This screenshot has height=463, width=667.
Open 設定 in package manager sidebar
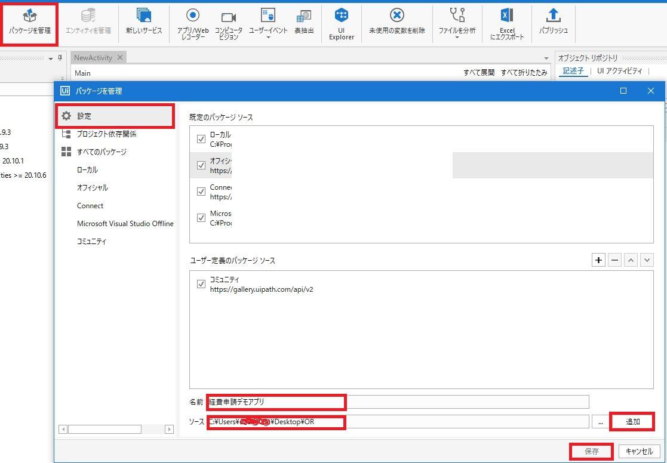coord(115,116)
